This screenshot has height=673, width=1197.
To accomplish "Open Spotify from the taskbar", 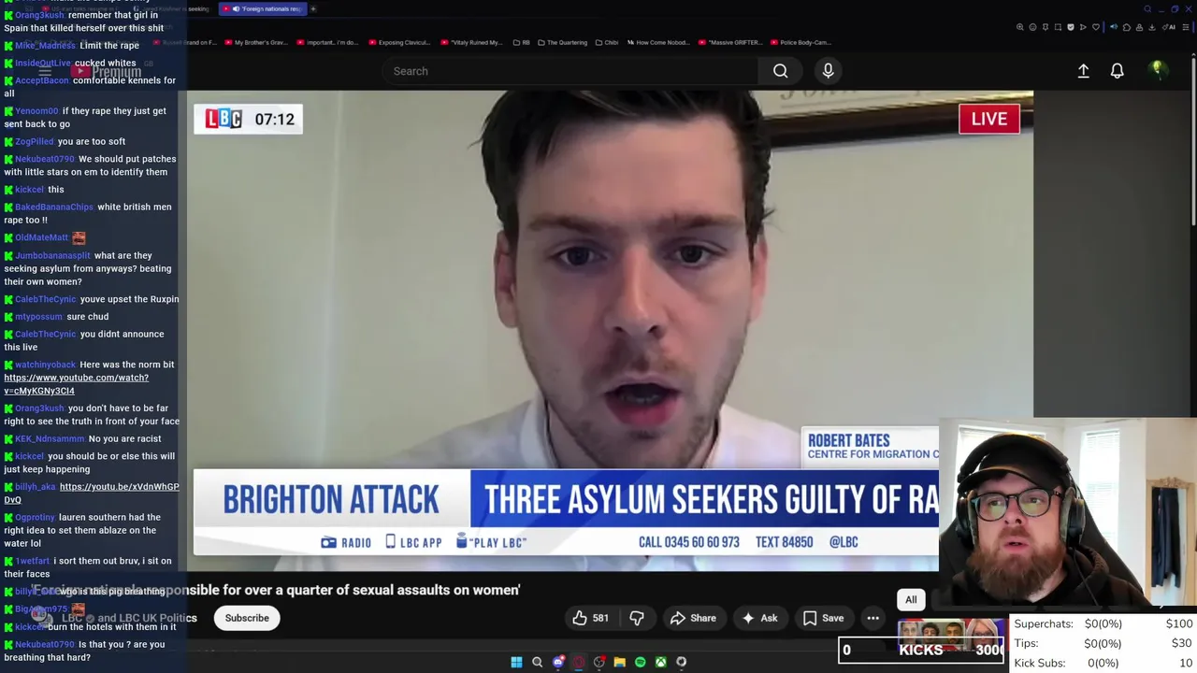I will pos(640,662).
